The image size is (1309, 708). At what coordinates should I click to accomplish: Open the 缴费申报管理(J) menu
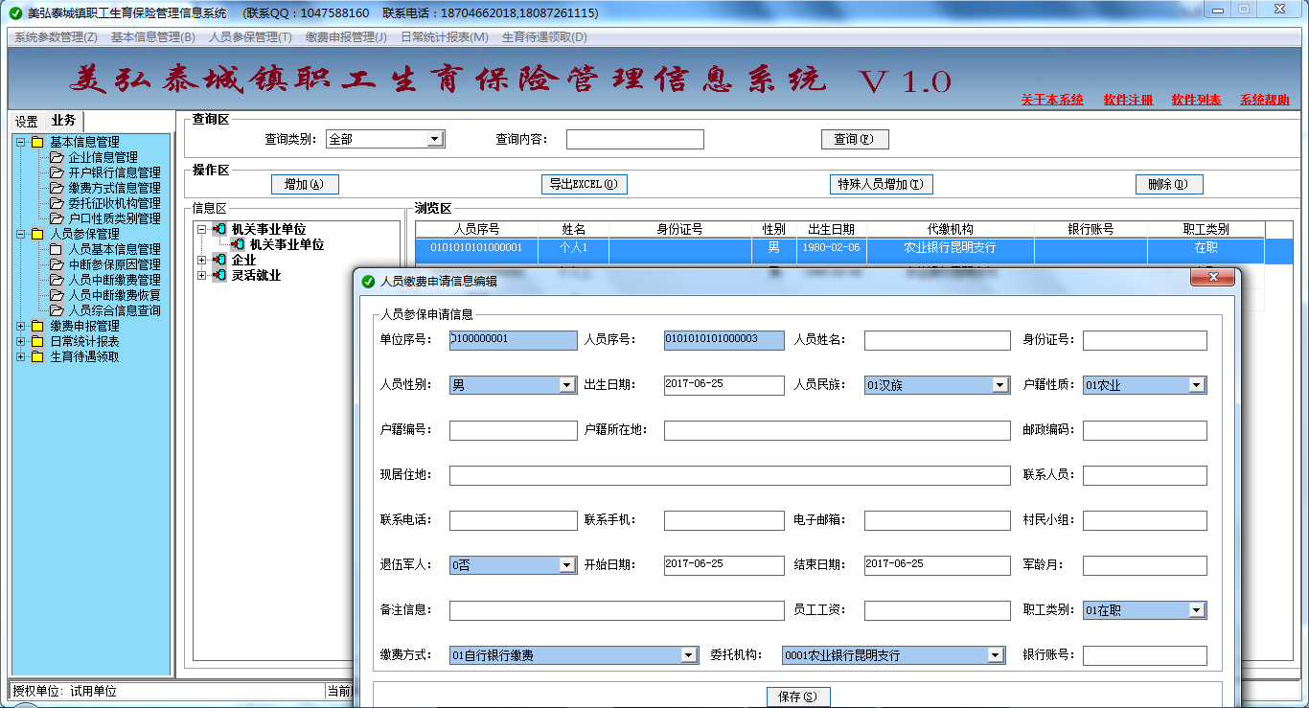(347, 37)
